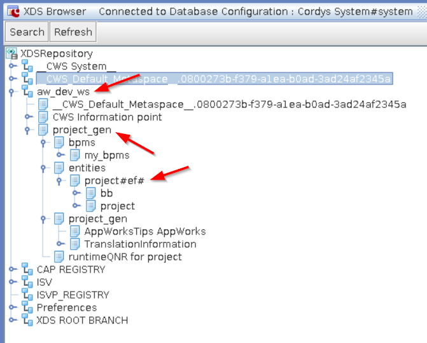The width and height of the screenshot is (427, 343).
Task: Collapse the entities node
Action: (43, 168)
